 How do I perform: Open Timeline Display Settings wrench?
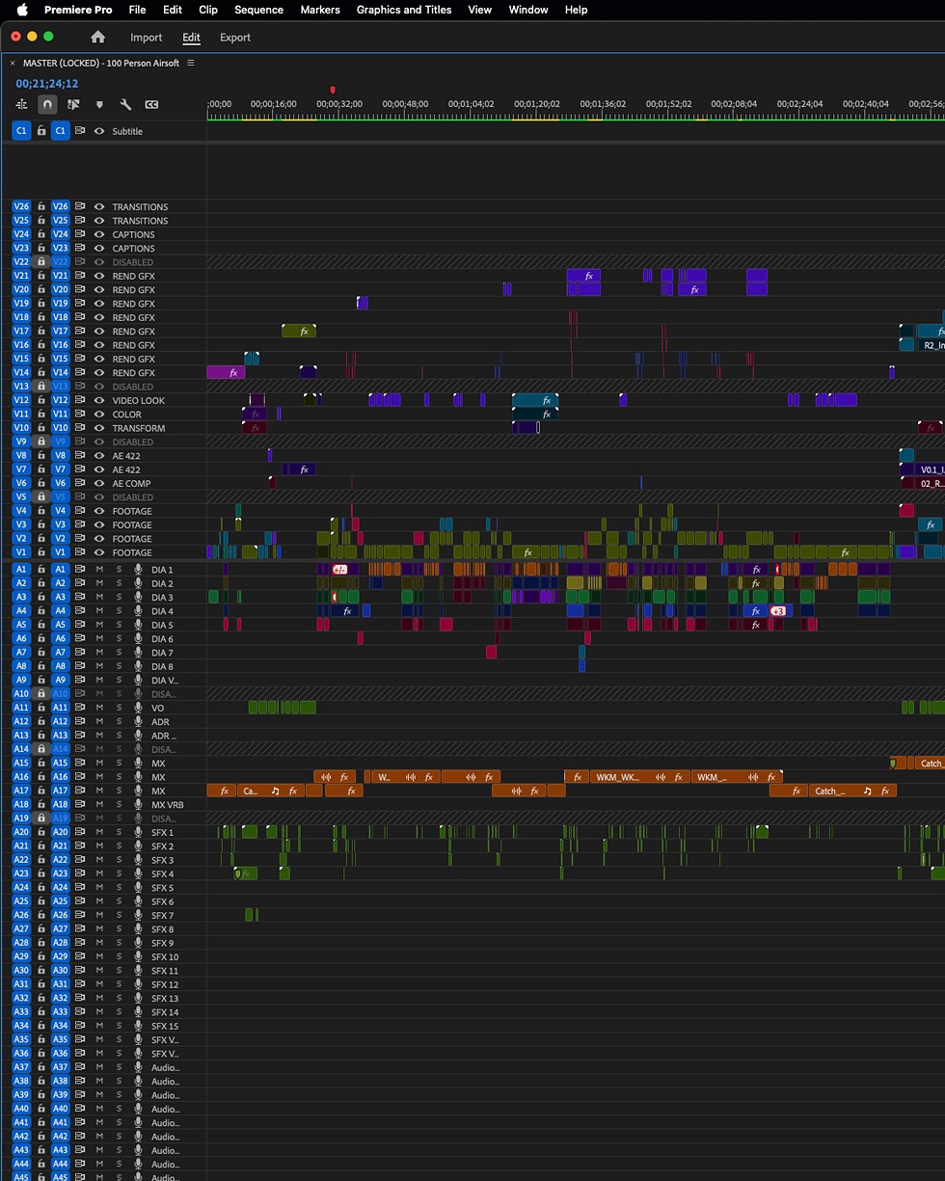coord(125,104)
